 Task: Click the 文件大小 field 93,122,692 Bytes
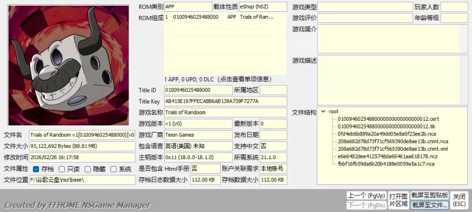(82, 146)
